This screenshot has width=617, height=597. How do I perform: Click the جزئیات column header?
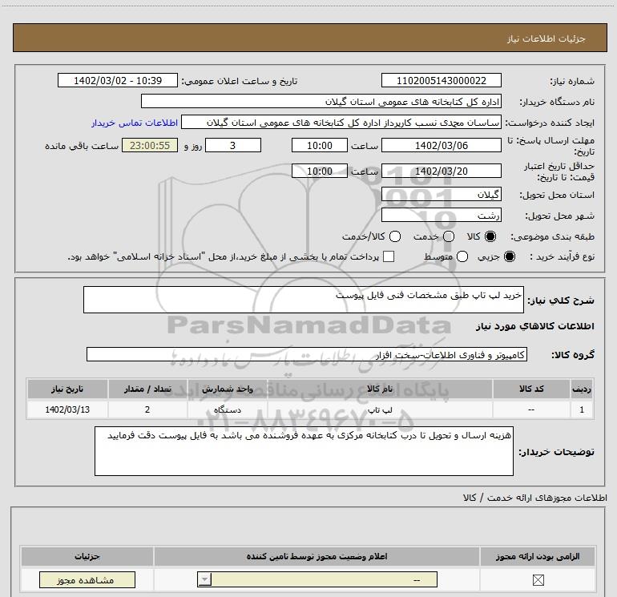point(87,556)
